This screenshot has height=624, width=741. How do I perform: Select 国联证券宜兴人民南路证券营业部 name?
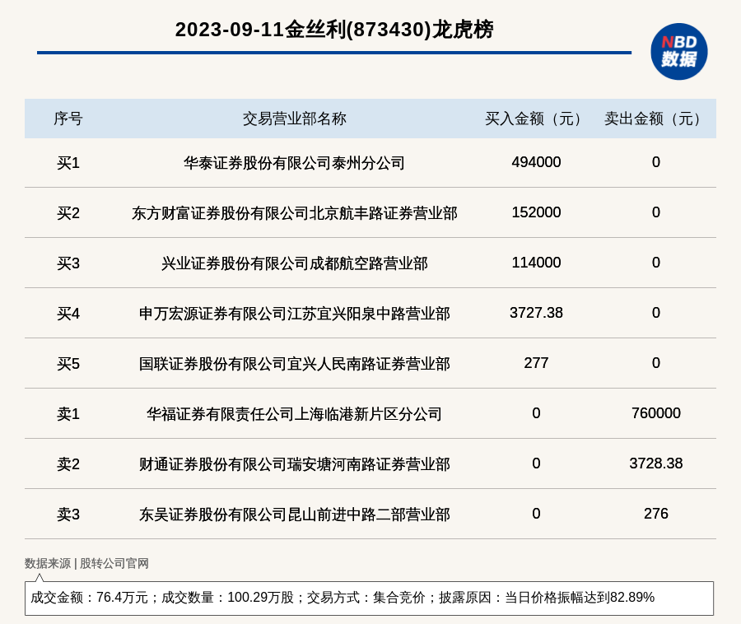295,364
